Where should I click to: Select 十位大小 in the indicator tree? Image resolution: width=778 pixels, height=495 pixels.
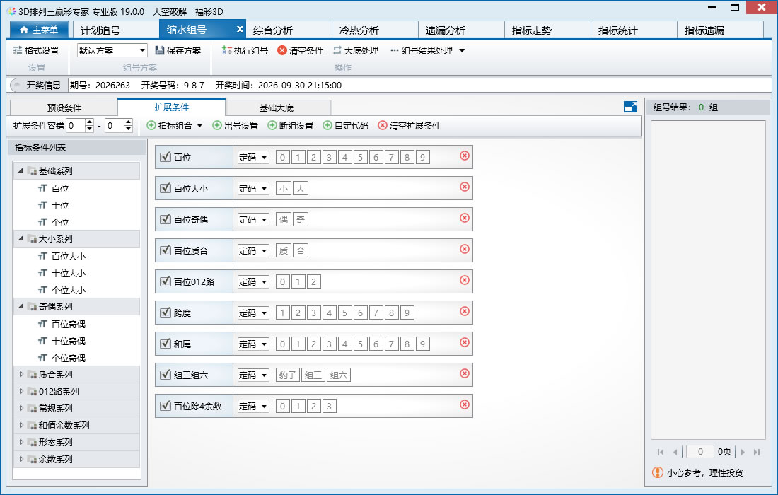69,273
